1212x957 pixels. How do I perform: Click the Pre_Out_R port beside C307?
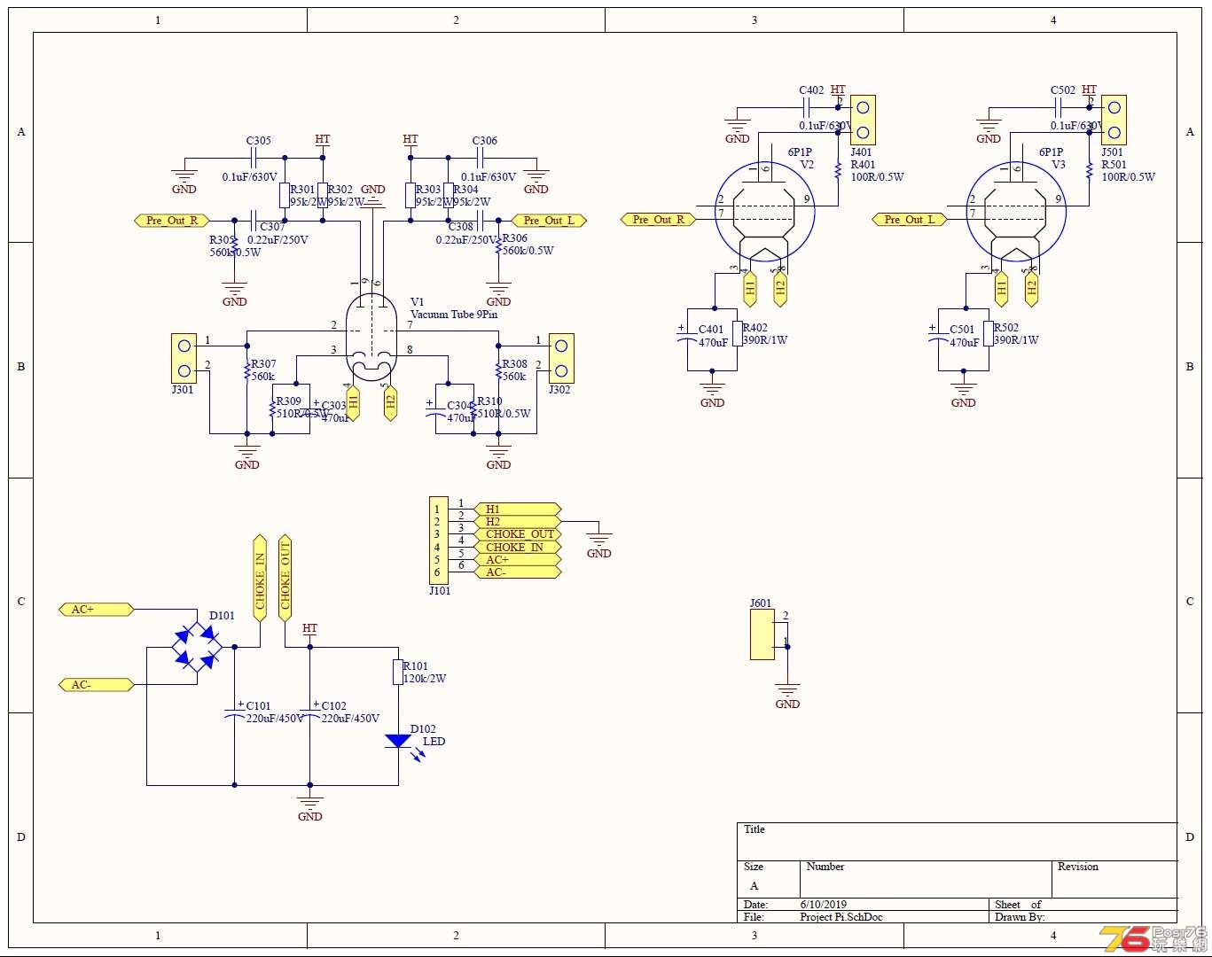click(172, 221)
